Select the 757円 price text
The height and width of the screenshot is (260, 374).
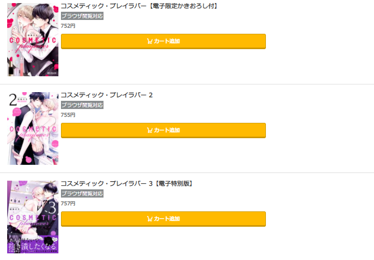pos(68,203)
